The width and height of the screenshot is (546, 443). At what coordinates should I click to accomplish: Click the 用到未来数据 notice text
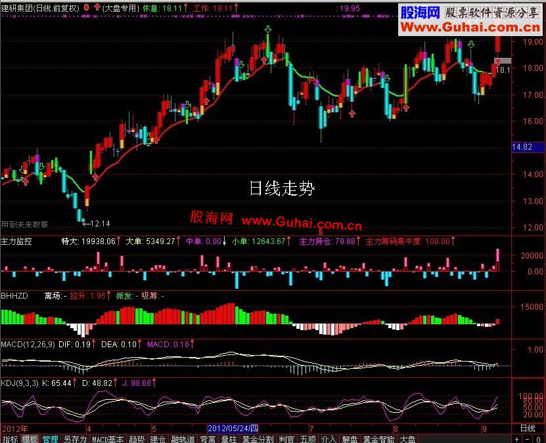click(24, 224)
